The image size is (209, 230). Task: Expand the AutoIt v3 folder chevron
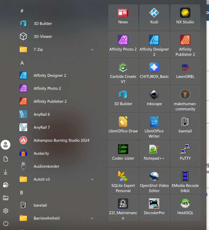[x=92, y=179]
